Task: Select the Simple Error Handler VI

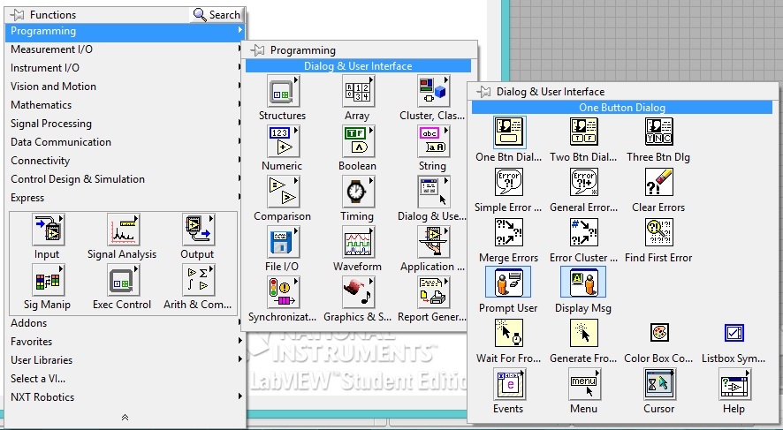Action: coord(508,182)
